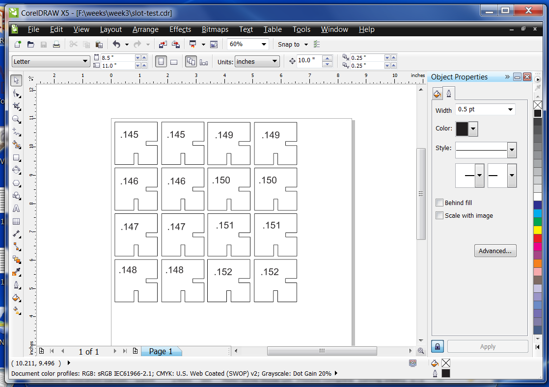Select the Rectangle tool
The image size is (549, 387).
coord(16,157)
